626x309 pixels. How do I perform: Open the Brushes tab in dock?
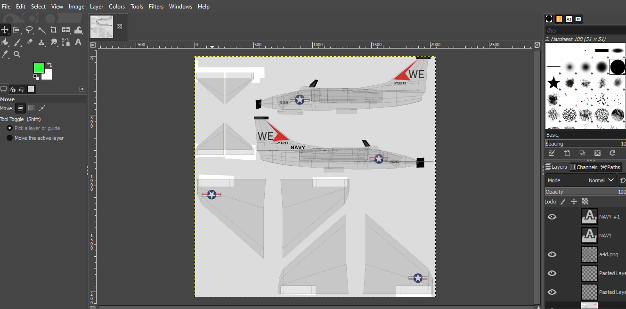[549, 19]
